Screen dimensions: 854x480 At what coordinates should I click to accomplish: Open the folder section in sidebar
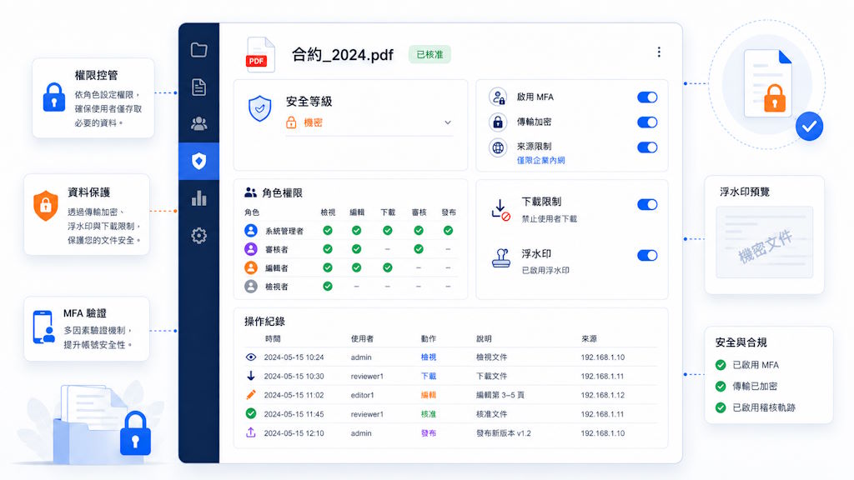coord(198,50)
